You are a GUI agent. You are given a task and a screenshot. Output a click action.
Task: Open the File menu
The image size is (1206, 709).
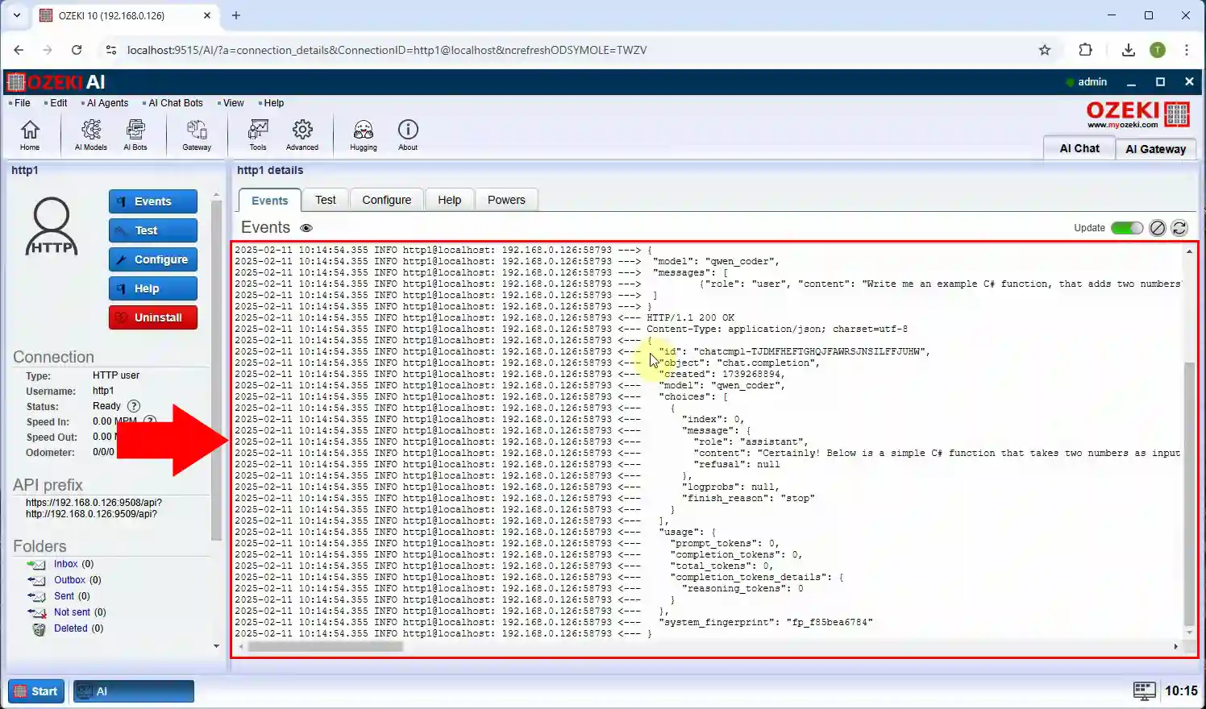pyautogui.click(x=22, y=103)
